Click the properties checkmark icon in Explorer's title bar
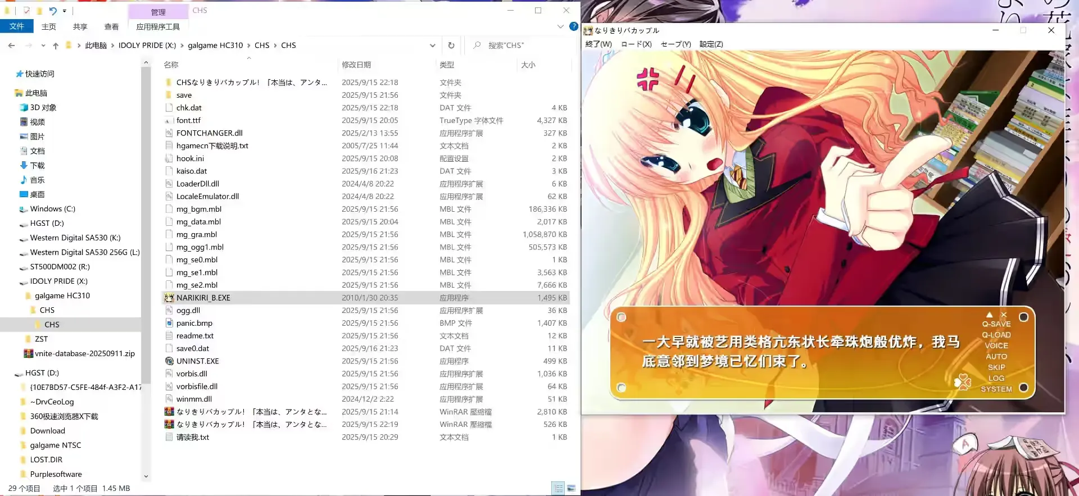Image resolution: width=1079 pixels, height=496 pixels. (x=26, y=10)
